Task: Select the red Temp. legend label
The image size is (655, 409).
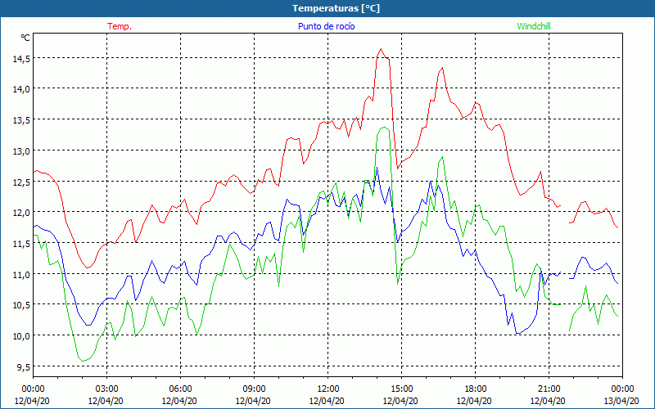Action: point(120,26)
